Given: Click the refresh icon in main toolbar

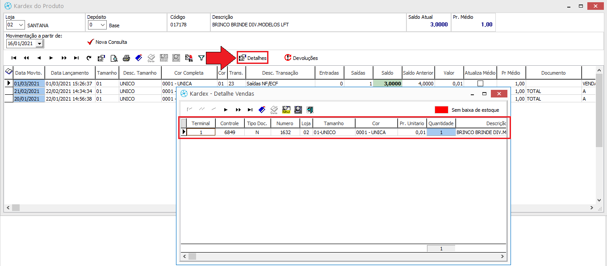Looking at the screenshot, I should [89, 58].
